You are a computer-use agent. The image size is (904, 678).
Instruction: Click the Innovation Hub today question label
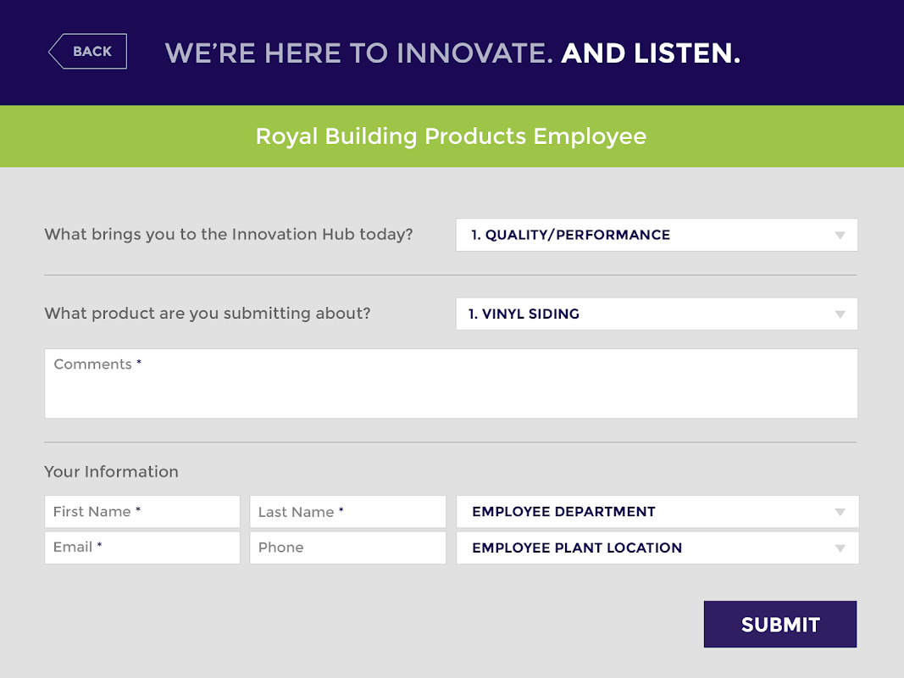tap(229, 235)
